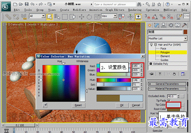Open the Create command panel tab

click(x=150, y=25)
